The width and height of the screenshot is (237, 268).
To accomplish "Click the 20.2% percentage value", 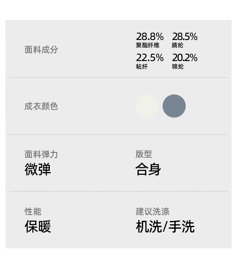I will 184,57.
